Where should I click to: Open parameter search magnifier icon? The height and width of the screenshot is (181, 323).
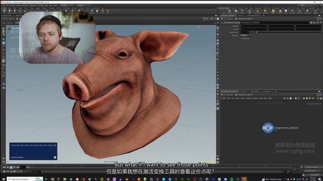pos(314,23)
